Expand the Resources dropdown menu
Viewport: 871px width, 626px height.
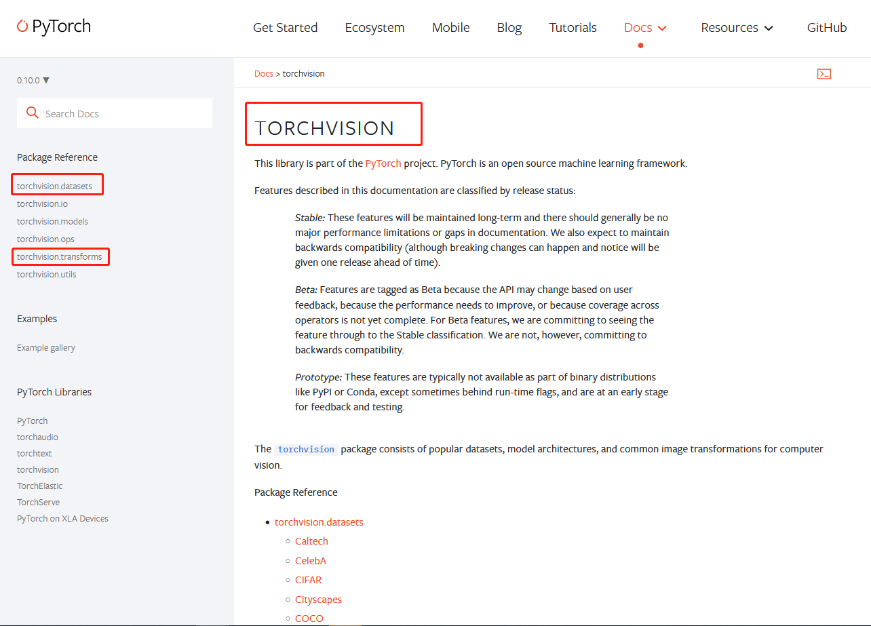737,28
